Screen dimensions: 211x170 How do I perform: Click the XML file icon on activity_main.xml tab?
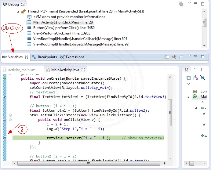5,70
